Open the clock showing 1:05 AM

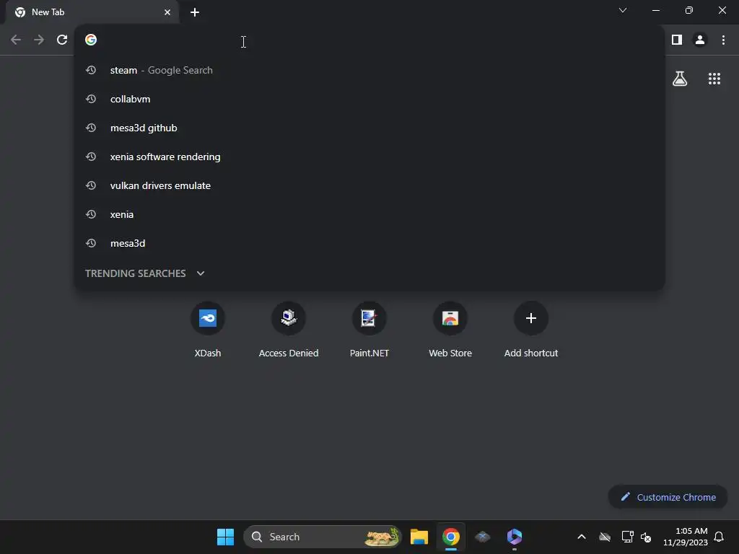686,537
